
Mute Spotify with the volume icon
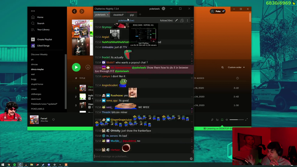[x=227, y=120]
